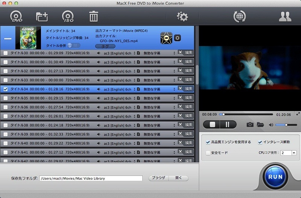Uncheck インタレース解除 checkbox
The width and height of the screenshot is (301, 198).
(x=260, y=142)
